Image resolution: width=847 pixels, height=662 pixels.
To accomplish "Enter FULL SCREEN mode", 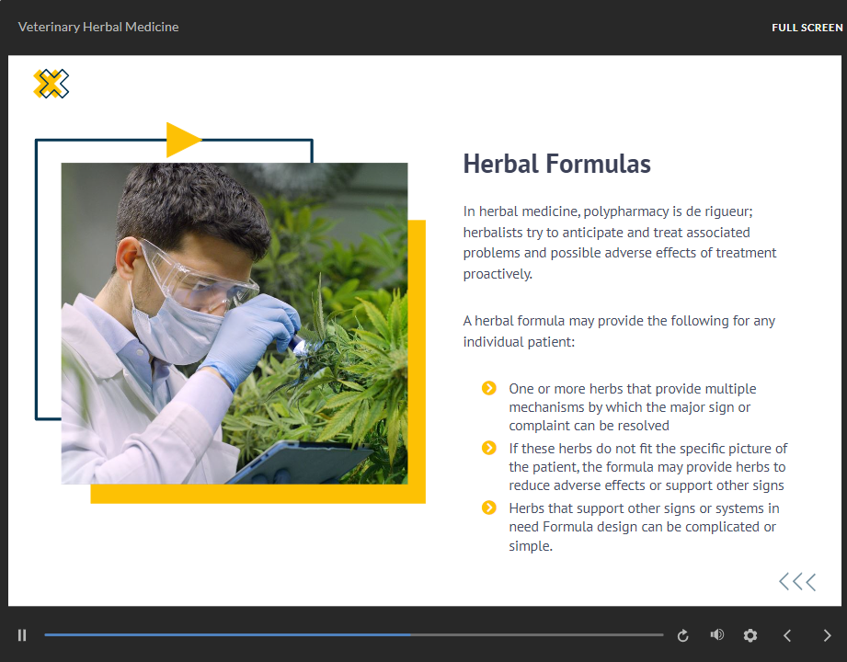I will (807, 28).
